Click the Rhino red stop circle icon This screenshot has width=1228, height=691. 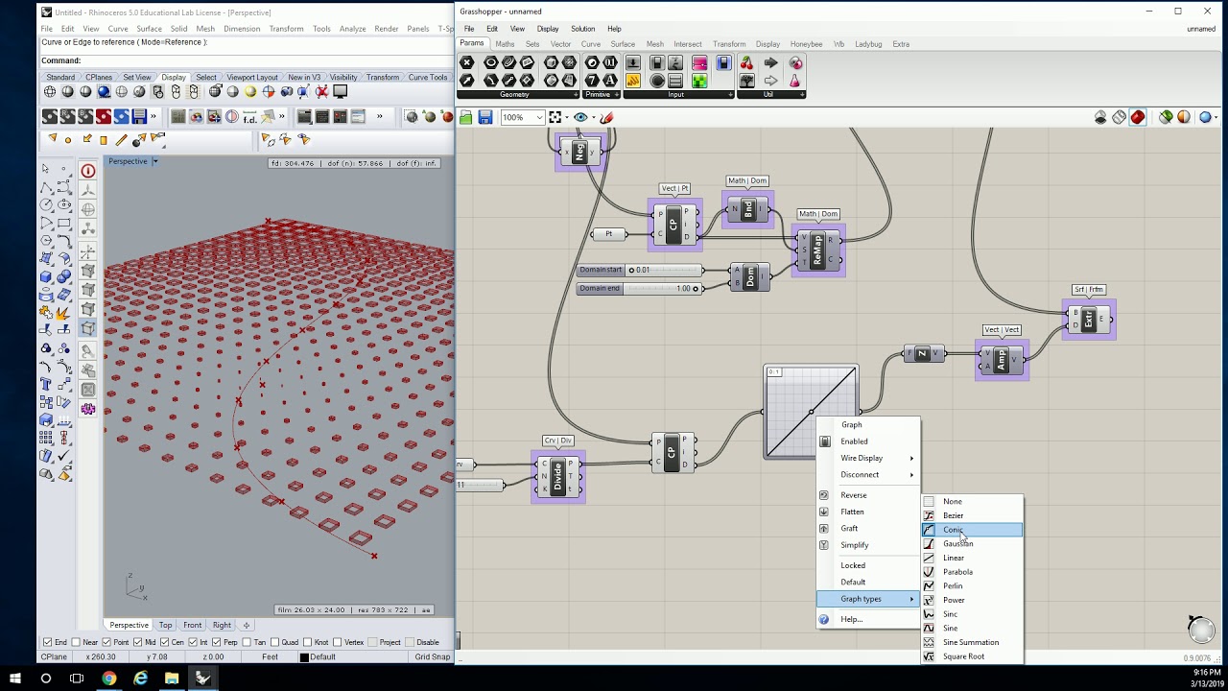point(88,171)
